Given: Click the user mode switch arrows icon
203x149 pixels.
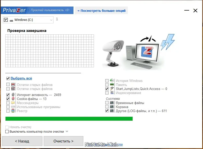Looking at the screenshot, I should point(67,10).
